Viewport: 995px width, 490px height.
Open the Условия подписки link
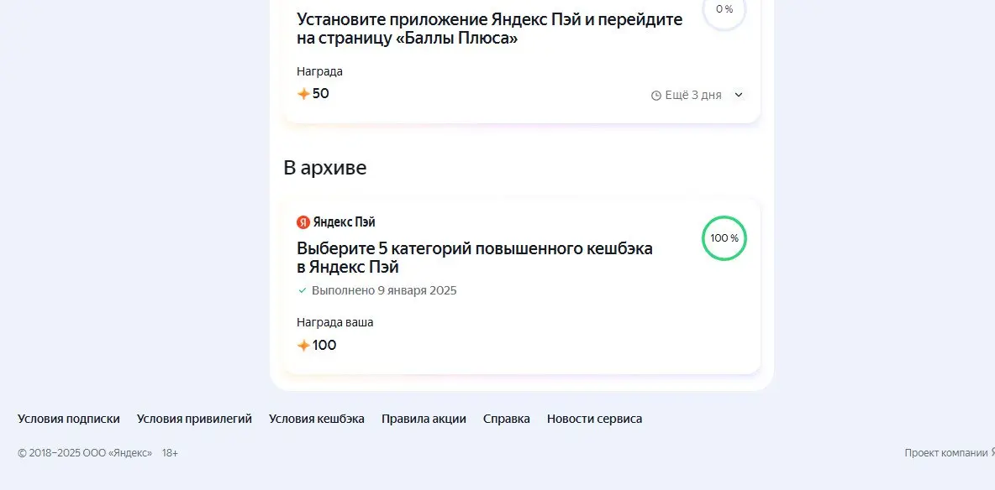coord(69,419)
